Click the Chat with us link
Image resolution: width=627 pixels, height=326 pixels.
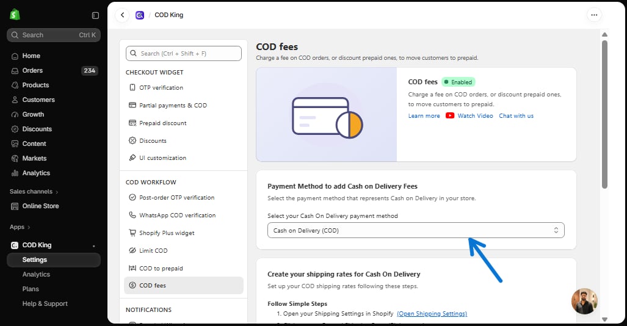(x=516, y=115)
